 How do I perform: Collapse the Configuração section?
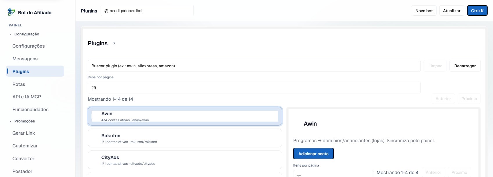click(24, 34)
